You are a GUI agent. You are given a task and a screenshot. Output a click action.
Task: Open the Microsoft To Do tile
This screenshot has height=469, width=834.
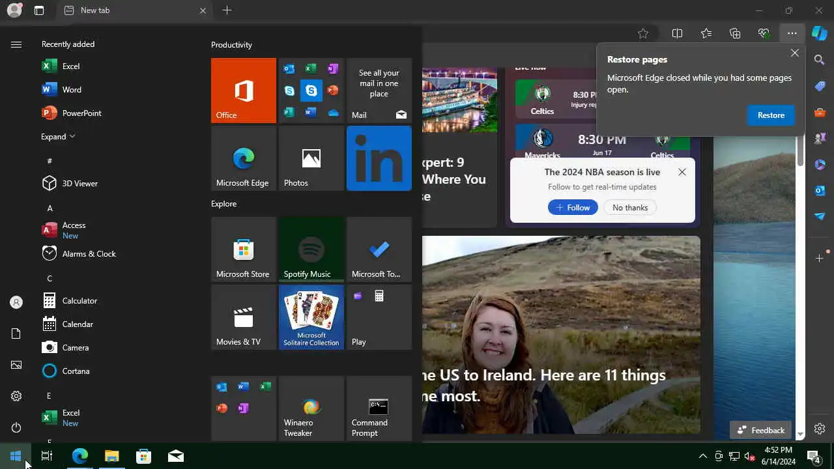click(x=379, y=249)
